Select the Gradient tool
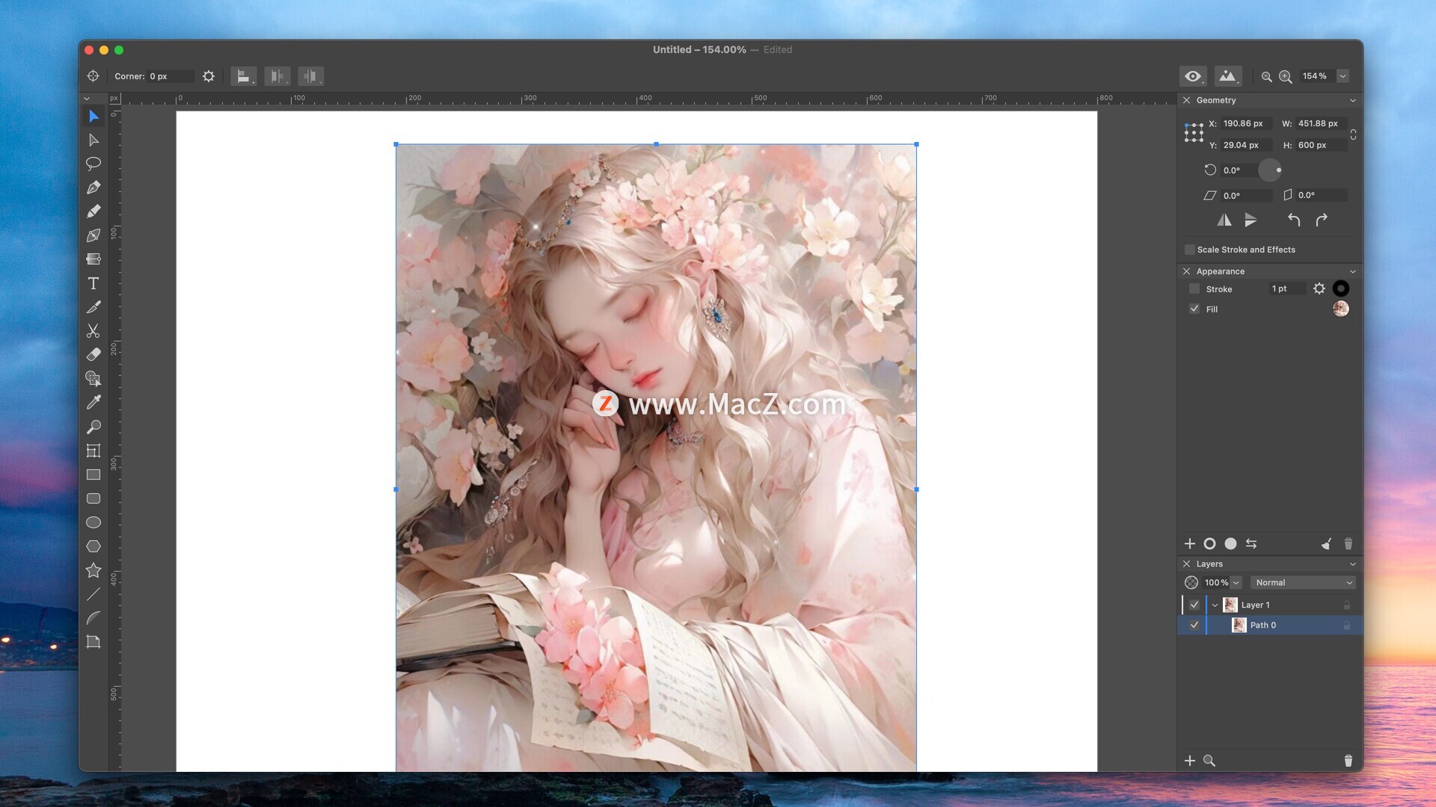Screen dimensions: 1436x807 93,259
